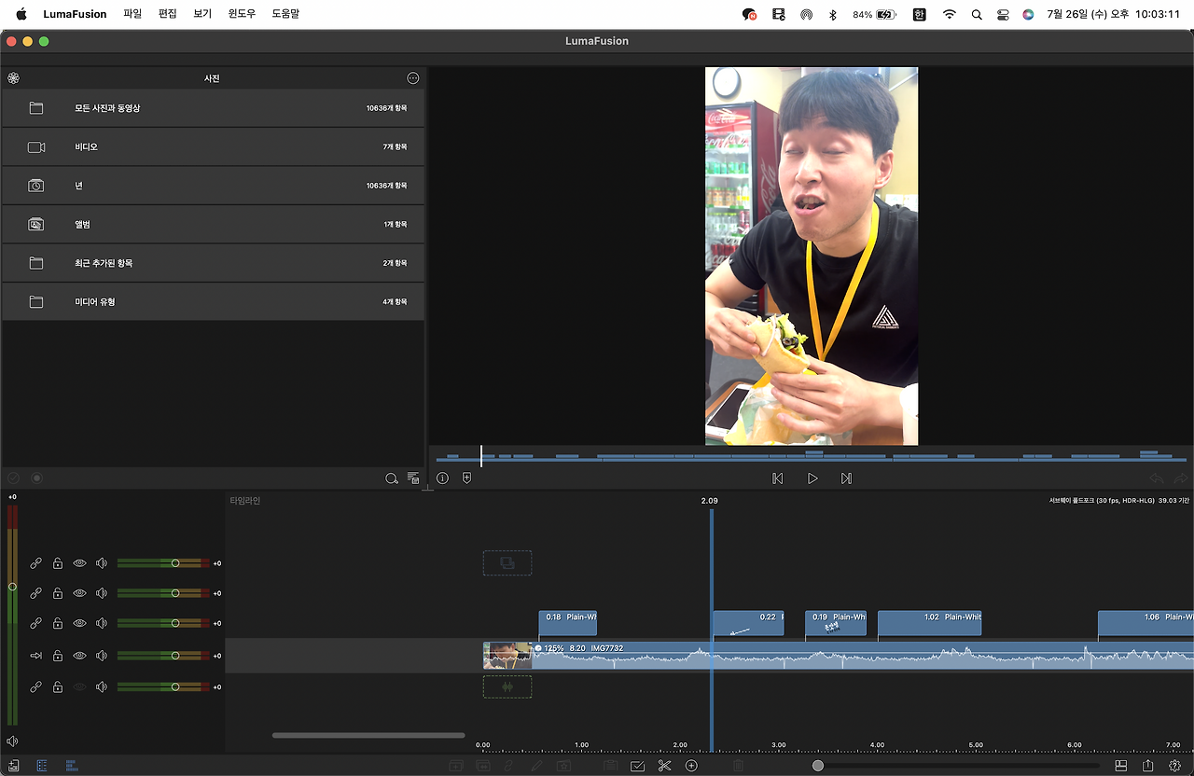Select the IMG7732 clip thumbnail
The width and height of the screenshot is (1194, 776).
[507, 656]
